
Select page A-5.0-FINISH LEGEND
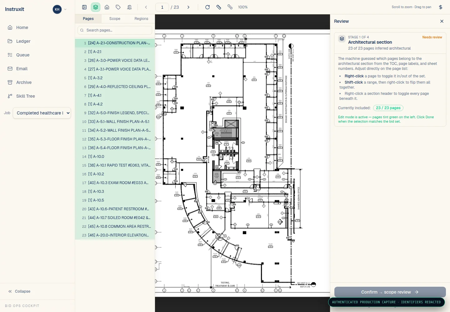115,113
